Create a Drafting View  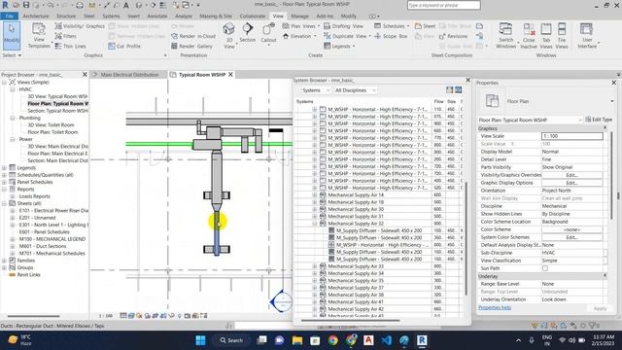pyautogui.click(x=343, y=26)
